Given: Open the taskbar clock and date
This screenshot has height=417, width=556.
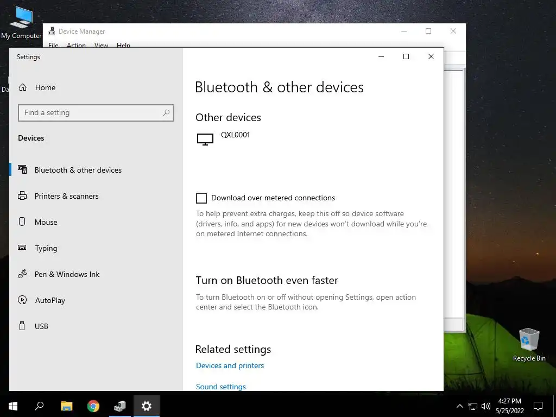Looking at the screenshot, I should tap(510, 406).
